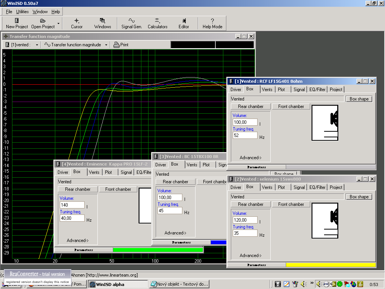Click the Volume field in RCF LF15G401 window
This screenshot has width=385, height=289.
point(245,122)
